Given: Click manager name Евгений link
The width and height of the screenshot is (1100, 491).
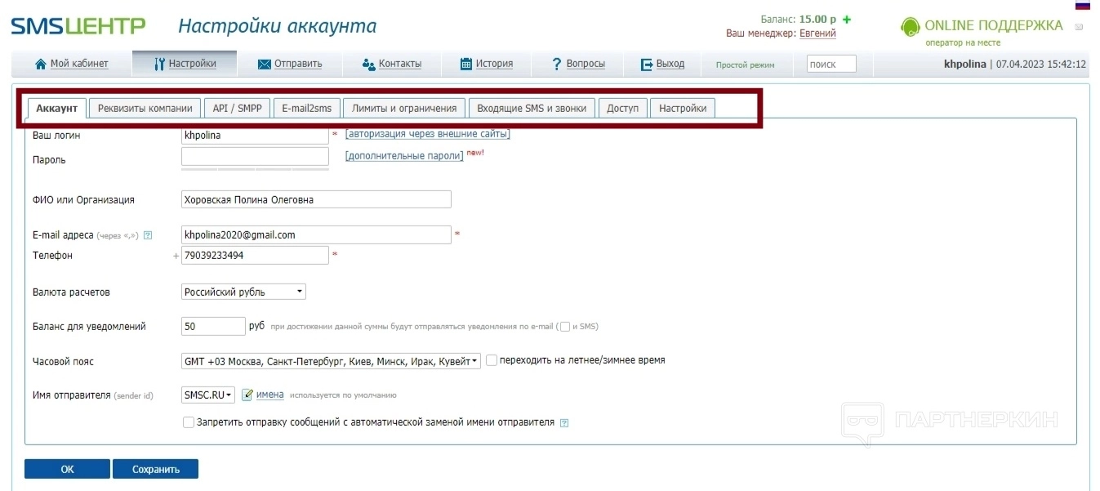Looking at the screenshot, I should tap(817, 33).
